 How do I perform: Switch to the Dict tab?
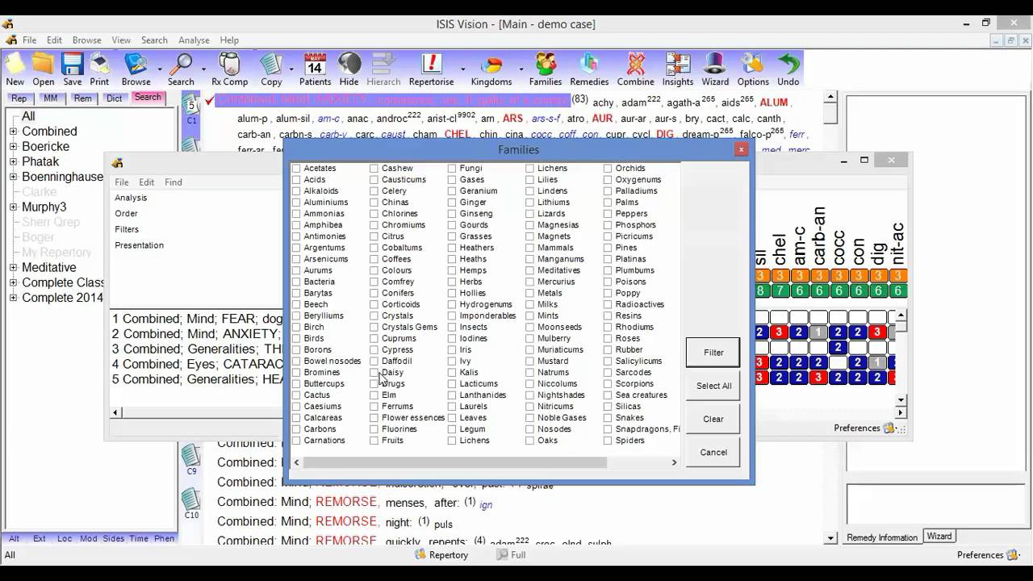click(x=114, y=98)
